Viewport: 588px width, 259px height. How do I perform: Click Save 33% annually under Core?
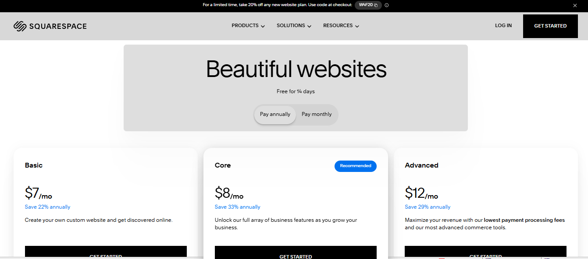[237, 206]
